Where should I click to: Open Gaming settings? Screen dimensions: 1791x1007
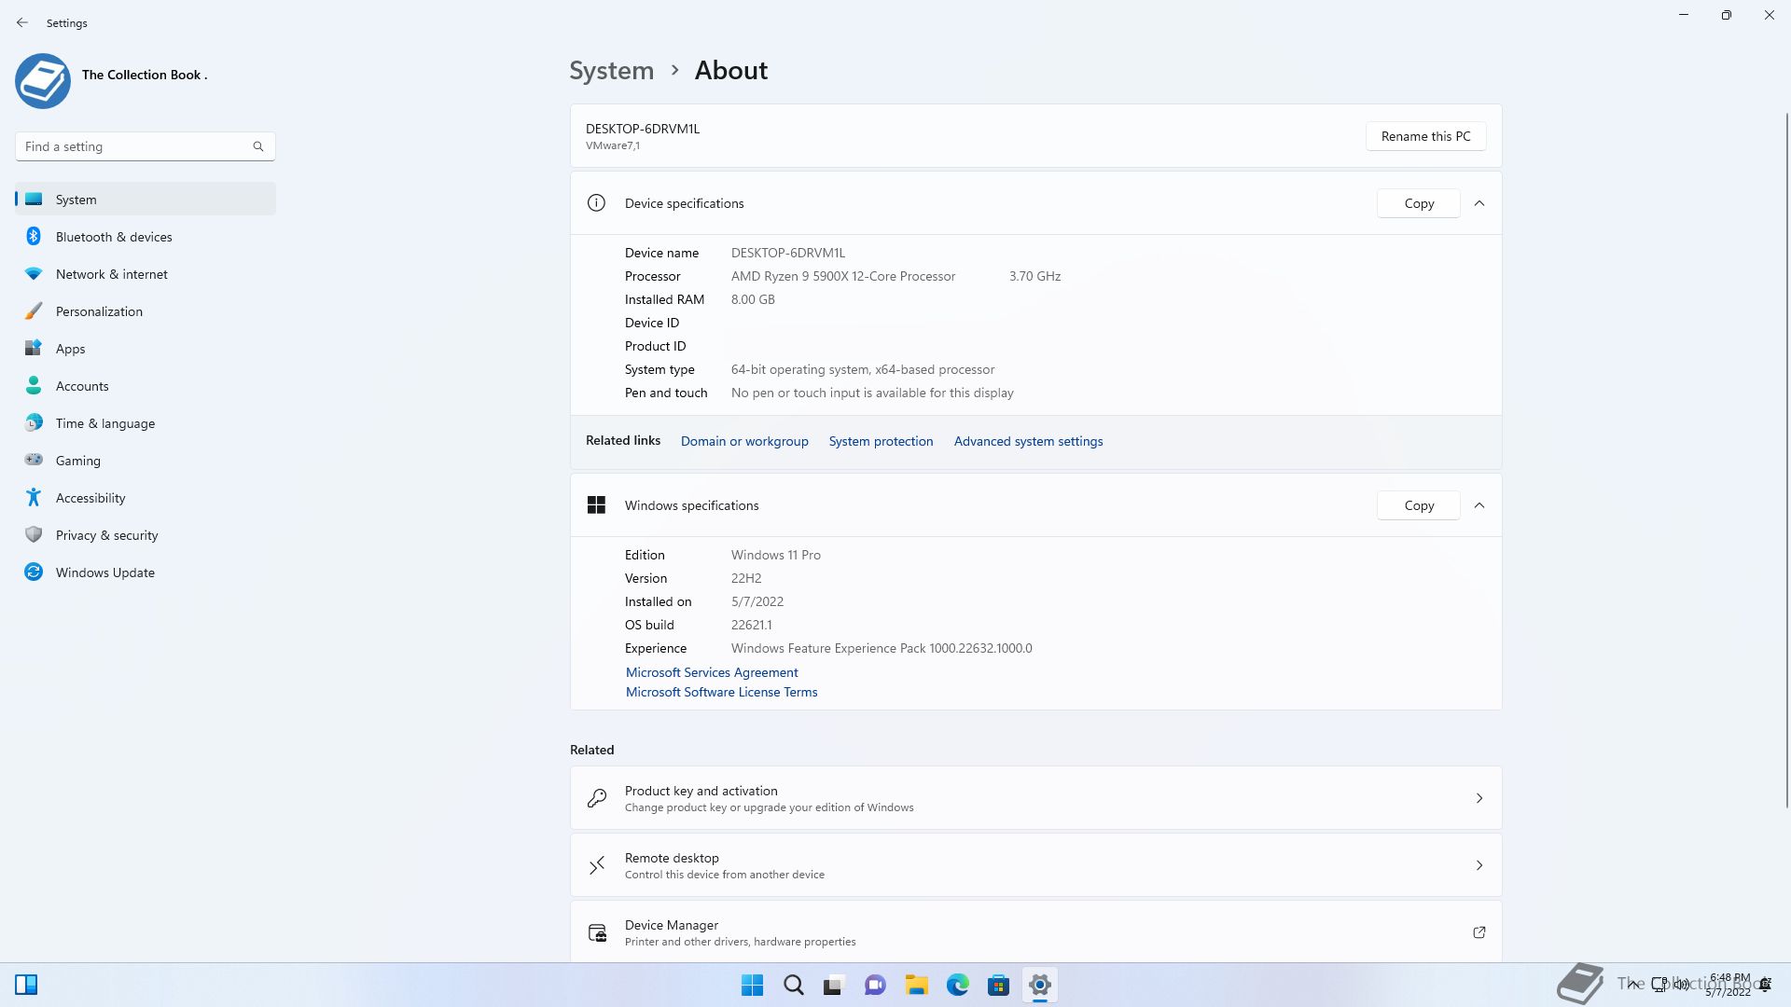[146, 461]
